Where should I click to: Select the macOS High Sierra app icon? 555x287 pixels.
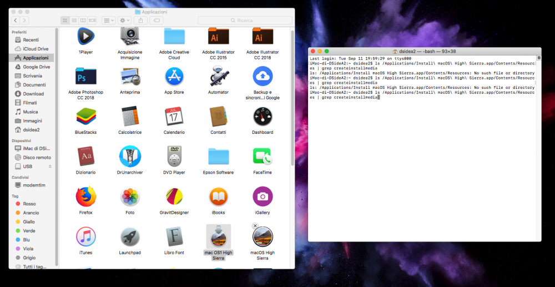(x=263, y=236)
